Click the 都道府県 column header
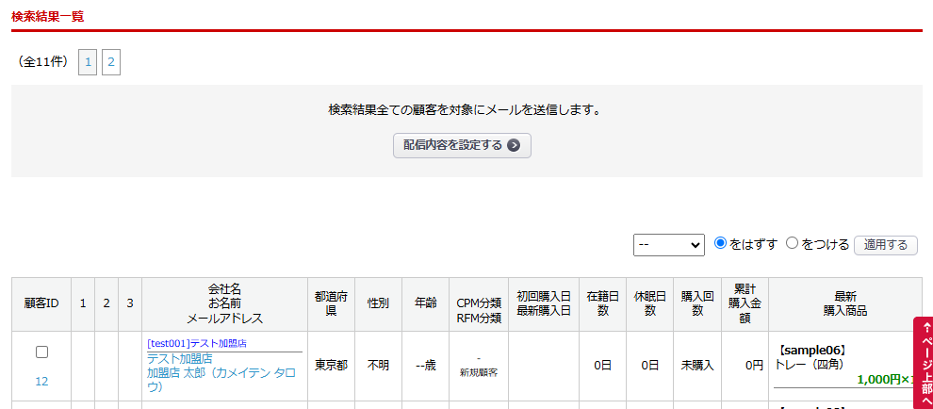Image resolution: width=933 pixels, height=409 pixels. (x=331, y=303)
